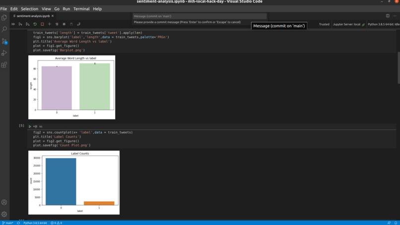
Task: Click the export notebook icon
Action: tap(78, 24)
